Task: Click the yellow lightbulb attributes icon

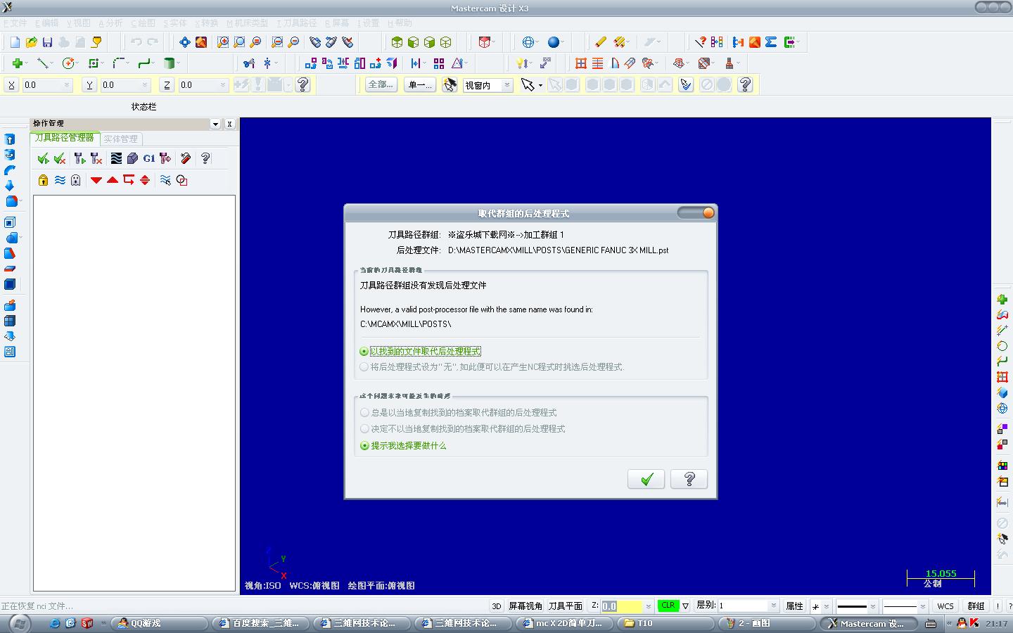Action: pos(521,63)
